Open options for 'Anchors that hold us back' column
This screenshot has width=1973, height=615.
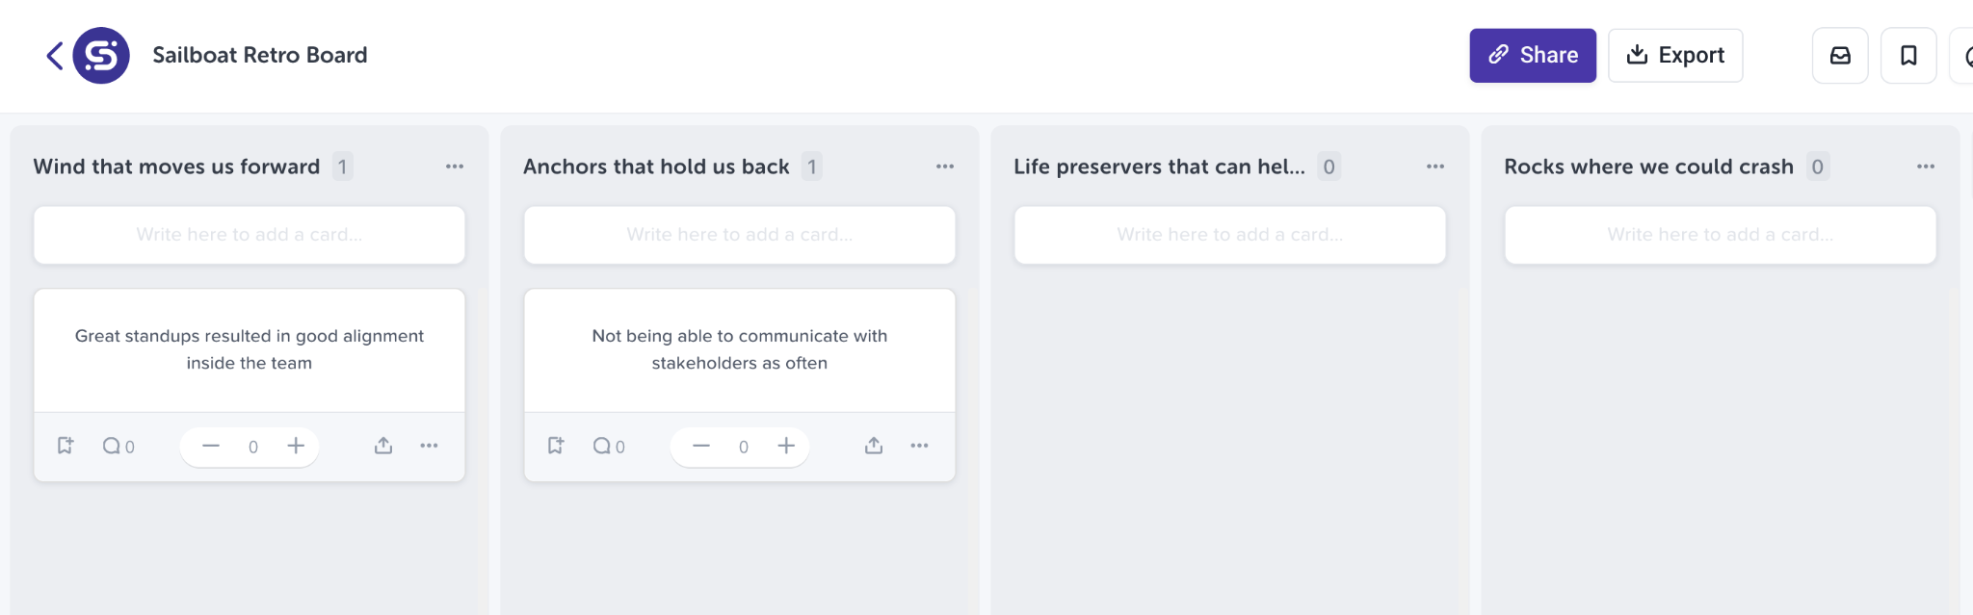944,166
